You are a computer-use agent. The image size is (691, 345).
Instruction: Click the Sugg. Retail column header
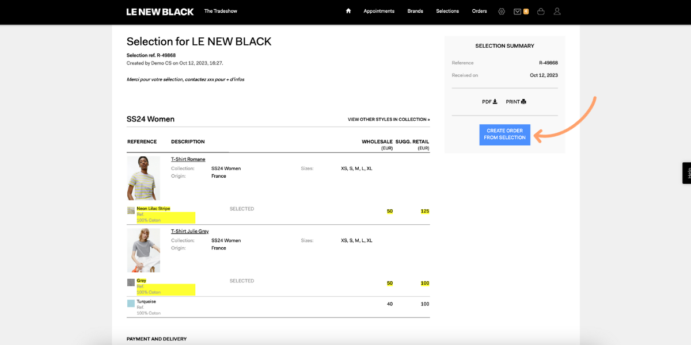[412, 141]
